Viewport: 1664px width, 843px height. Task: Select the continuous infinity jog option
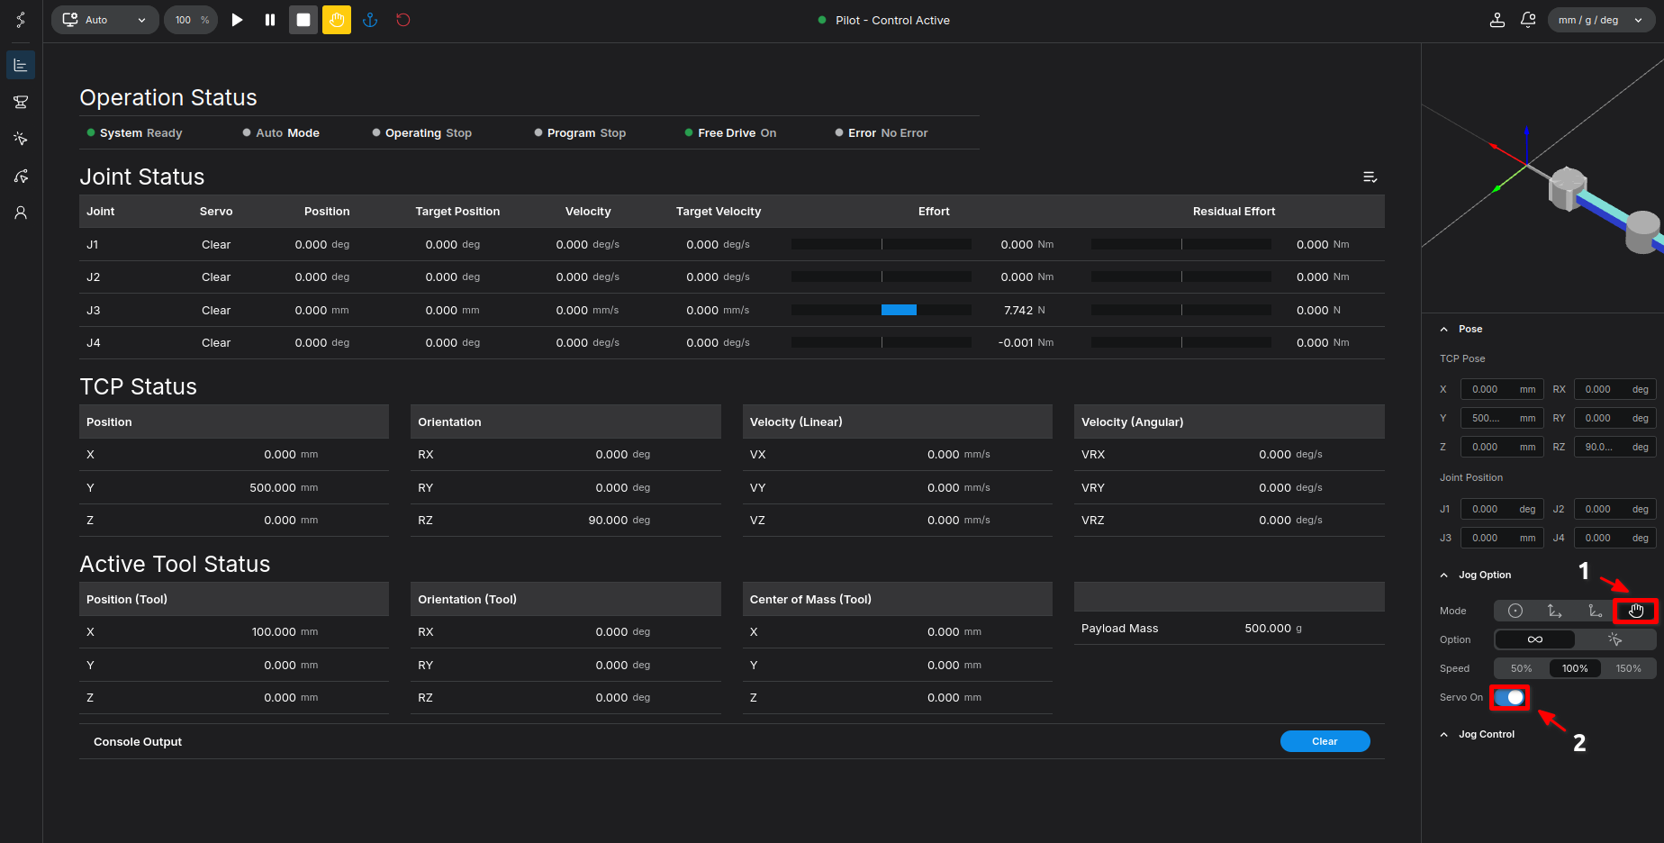pyautogui.click(x=1535, y=639)
